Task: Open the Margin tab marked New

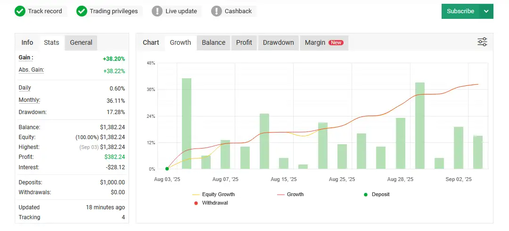Action: 323,42
